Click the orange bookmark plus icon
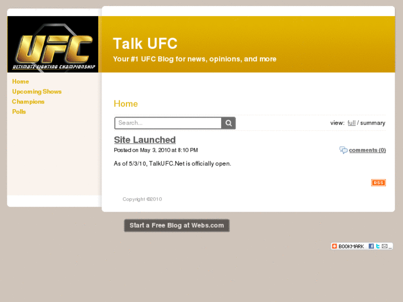Screen dimensions: 403x302 334,246
